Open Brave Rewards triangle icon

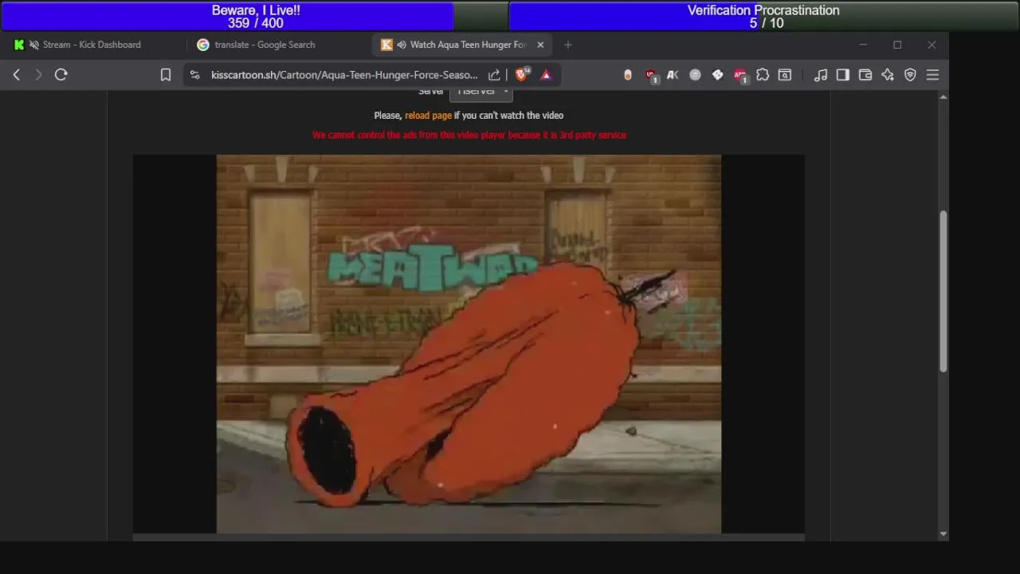546,75
